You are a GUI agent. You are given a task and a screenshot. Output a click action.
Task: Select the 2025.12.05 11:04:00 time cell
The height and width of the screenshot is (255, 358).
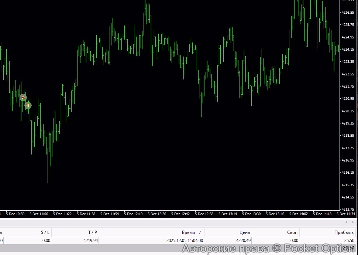coord(185,241)
